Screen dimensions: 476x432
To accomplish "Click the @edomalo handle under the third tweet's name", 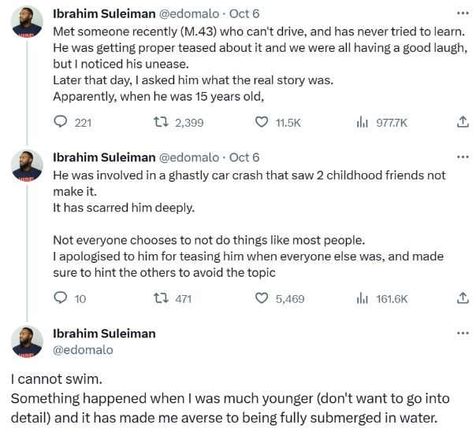I will 83,349.
